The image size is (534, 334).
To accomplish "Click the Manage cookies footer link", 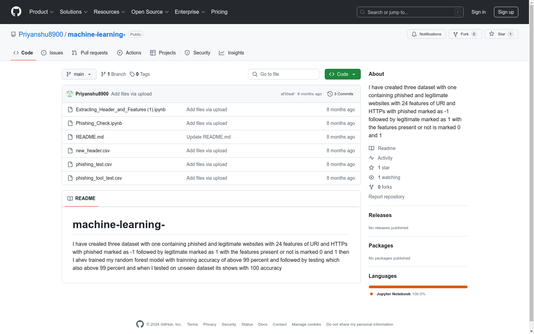I will 306,324.
